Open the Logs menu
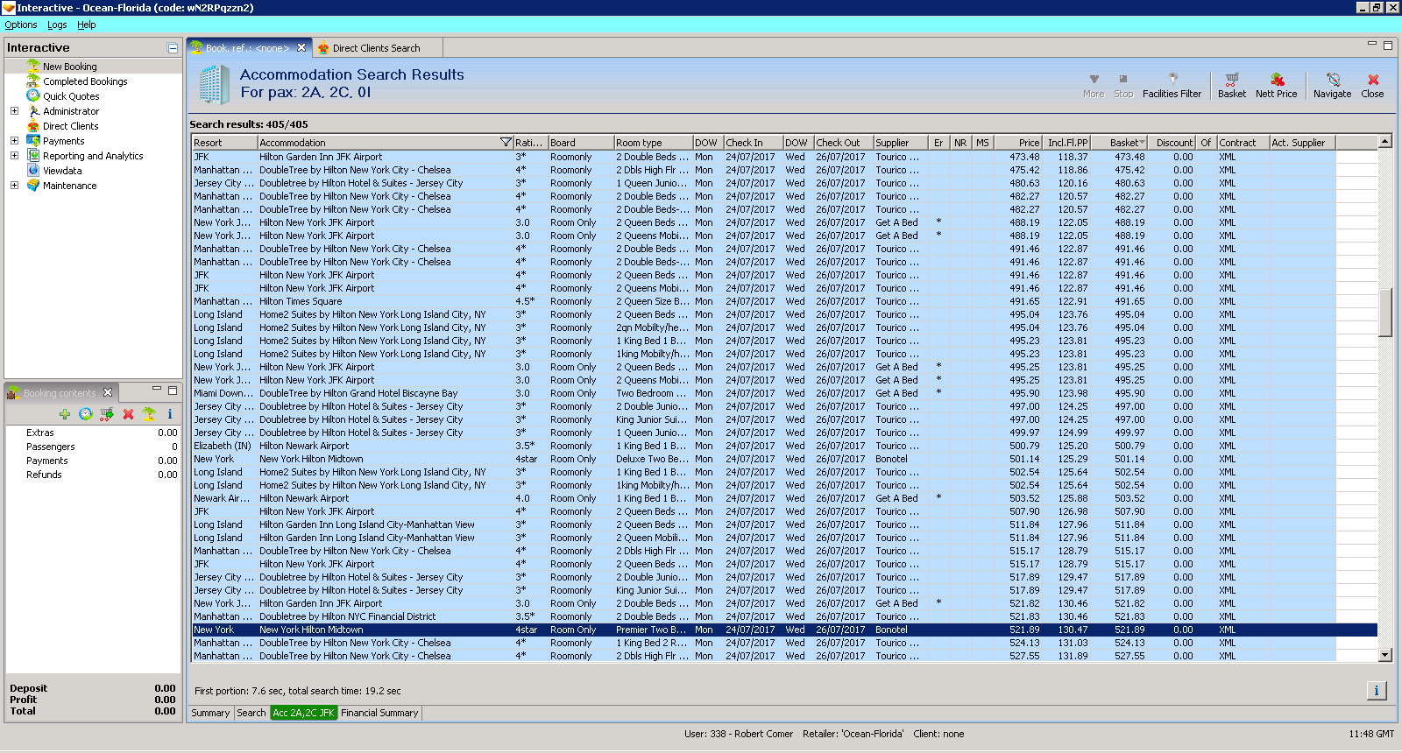The height and width of the screenshot is (753, 1402). (57, 25)
